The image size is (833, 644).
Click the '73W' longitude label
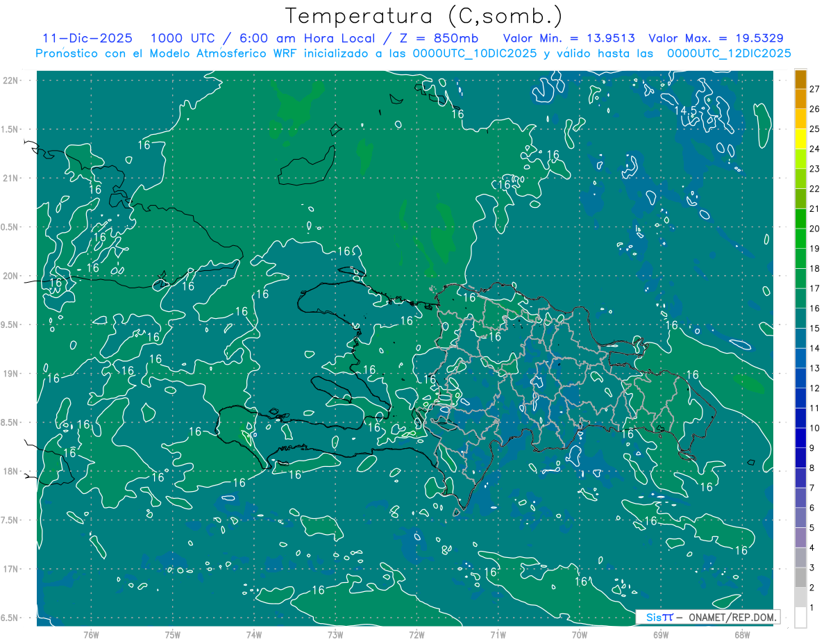pyautogui.click(x=335, y=634)
